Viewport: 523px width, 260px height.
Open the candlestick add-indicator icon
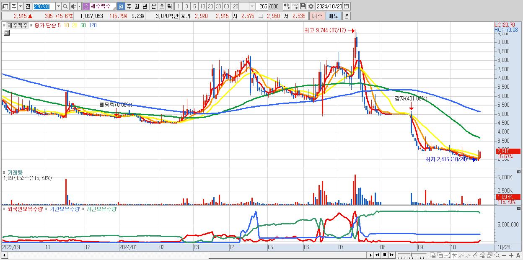(287, 6)
